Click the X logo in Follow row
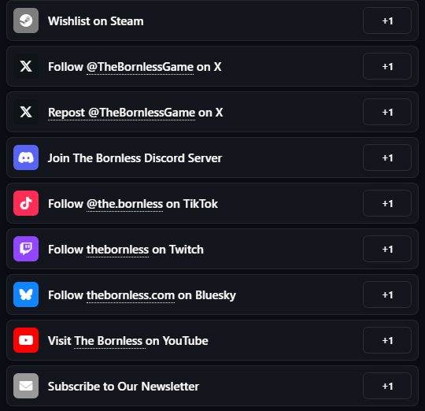Viewport: 425px width, 411px height. tap(26, 66)
